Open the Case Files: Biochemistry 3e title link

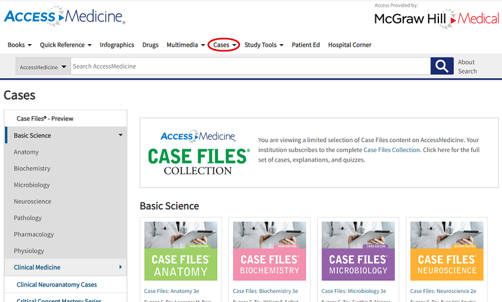click(x=266, y=291)
